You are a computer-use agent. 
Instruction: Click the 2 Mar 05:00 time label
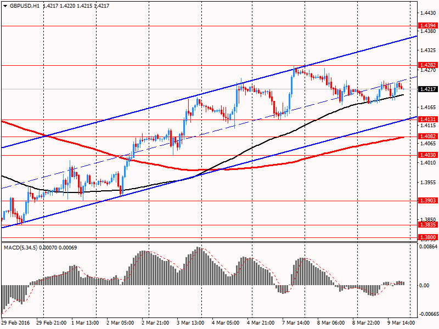tap(120, 323)
